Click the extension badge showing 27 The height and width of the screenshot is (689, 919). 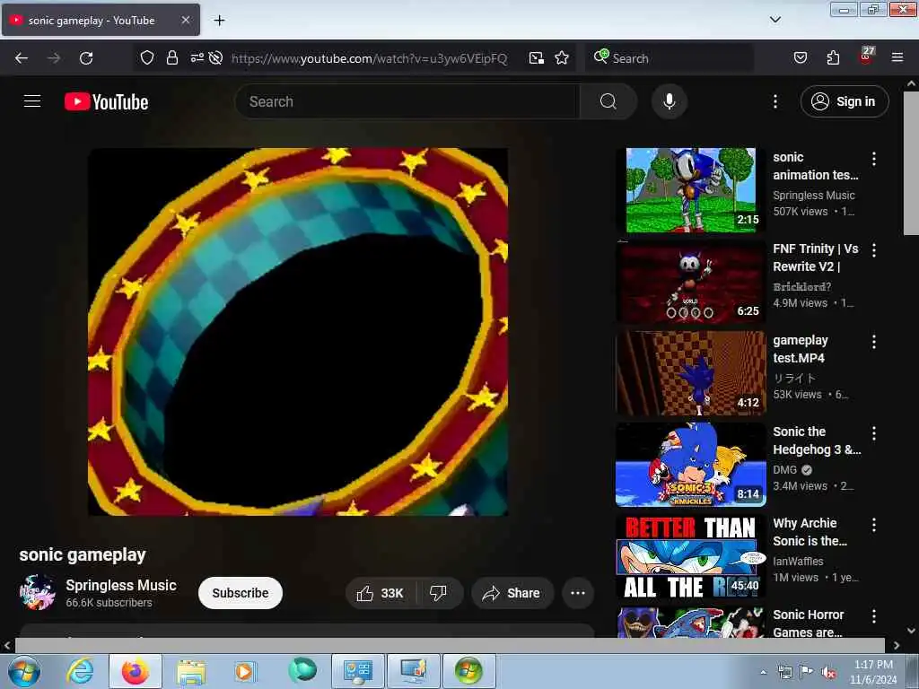(867, 56)
